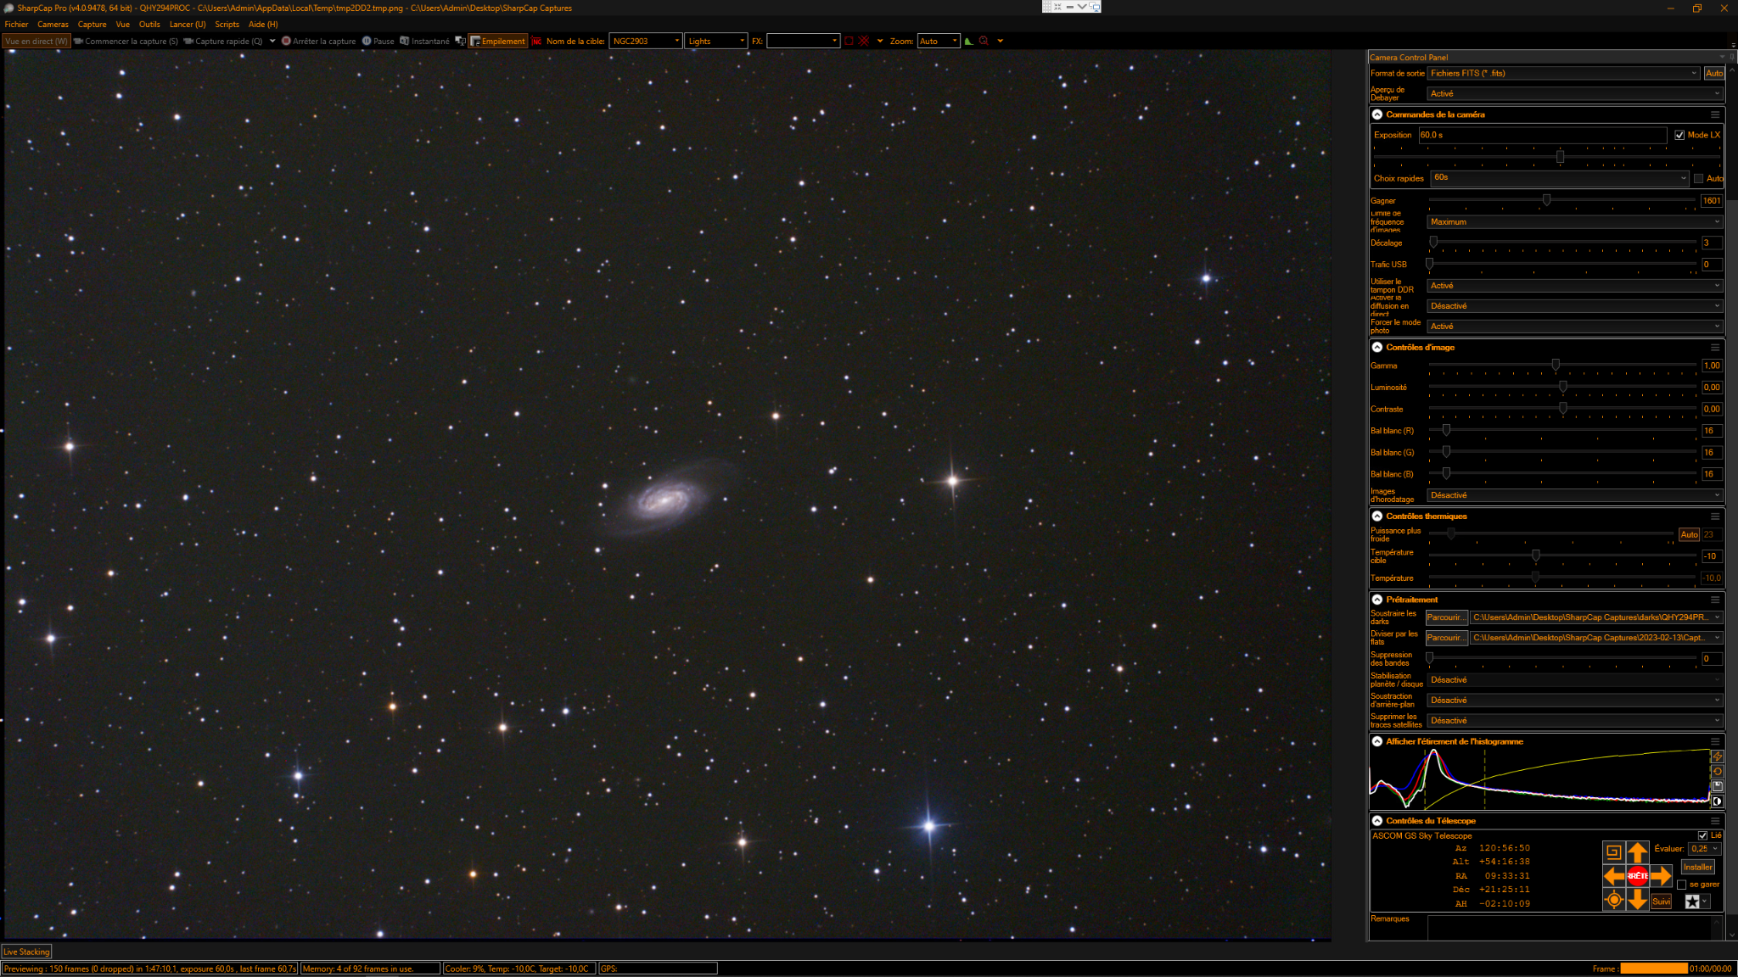
Task: Open the Fichier menu
Action: coord(16,25)
